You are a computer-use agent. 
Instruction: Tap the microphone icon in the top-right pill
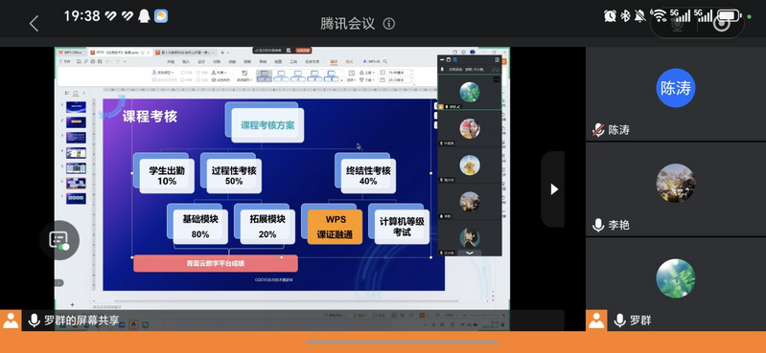[x=677, y=23]
